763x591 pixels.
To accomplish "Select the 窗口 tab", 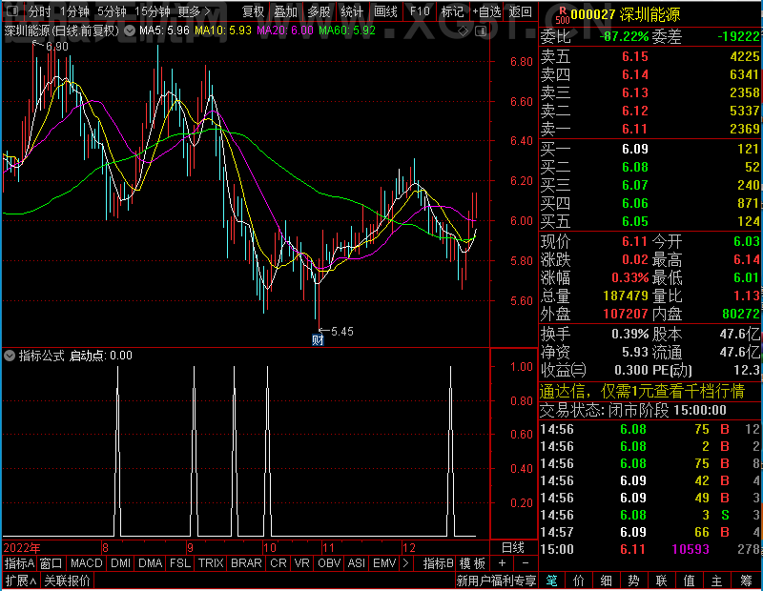I will coord(52,563).
